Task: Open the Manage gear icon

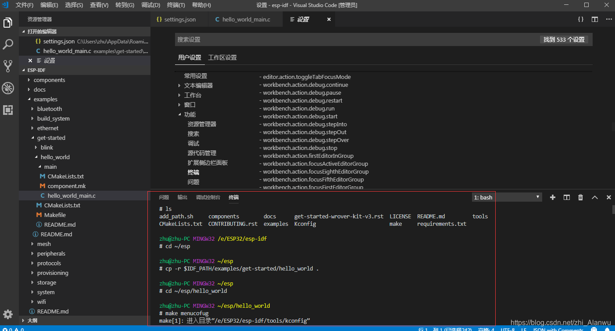Action: tap(8, 314)
